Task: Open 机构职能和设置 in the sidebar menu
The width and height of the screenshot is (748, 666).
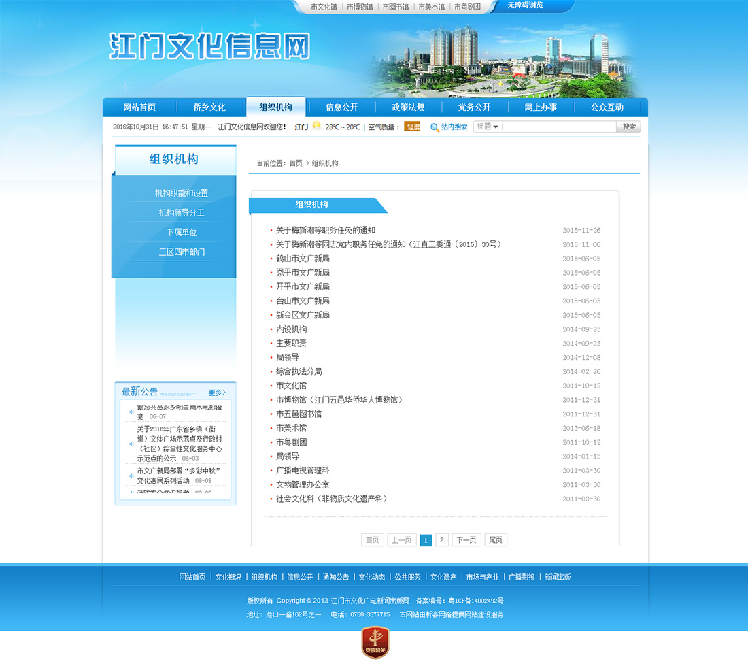Action: (181, 193)
